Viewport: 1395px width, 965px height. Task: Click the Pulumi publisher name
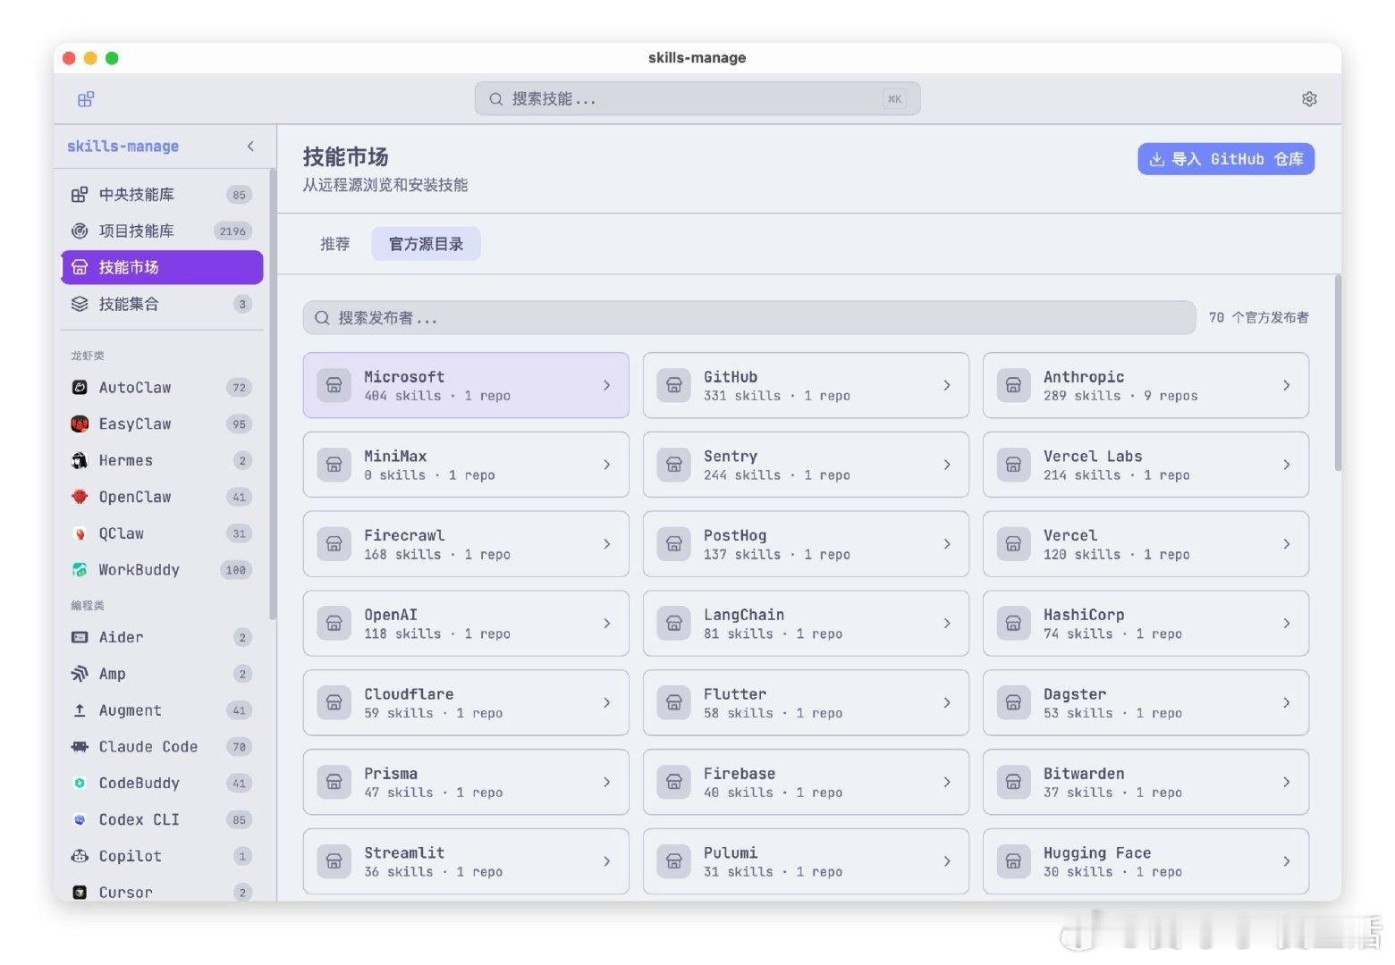[x=731, y=853]
